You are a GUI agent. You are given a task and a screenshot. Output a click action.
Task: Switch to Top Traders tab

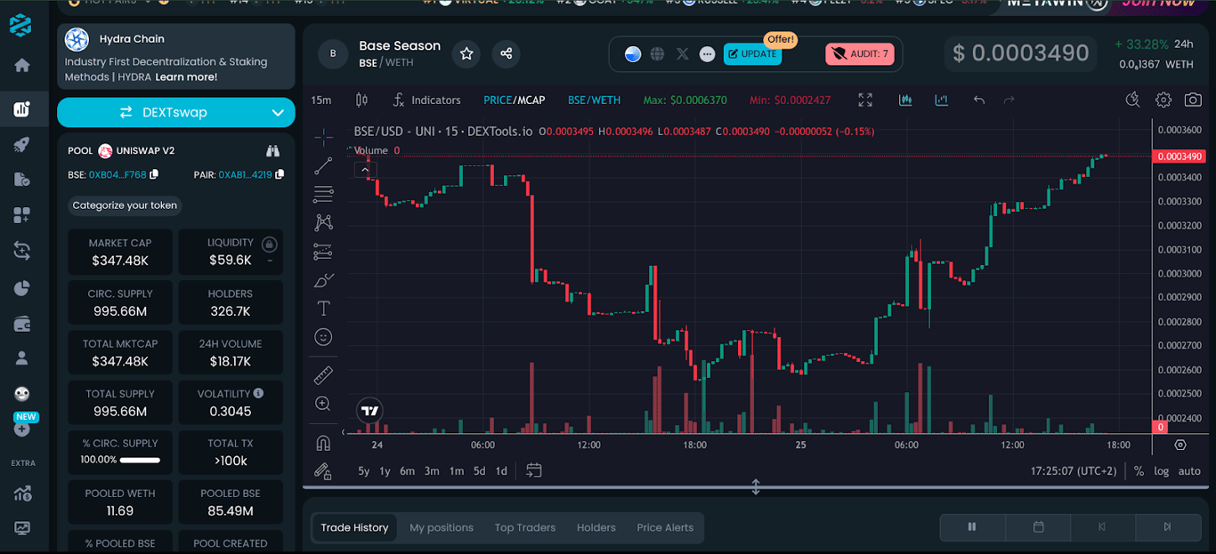[525, 527]
